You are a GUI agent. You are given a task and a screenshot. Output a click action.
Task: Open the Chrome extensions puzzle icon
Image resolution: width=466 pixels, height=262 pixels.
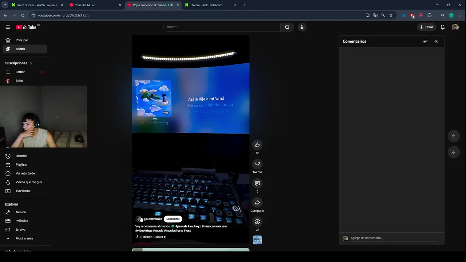coord(430,15)
